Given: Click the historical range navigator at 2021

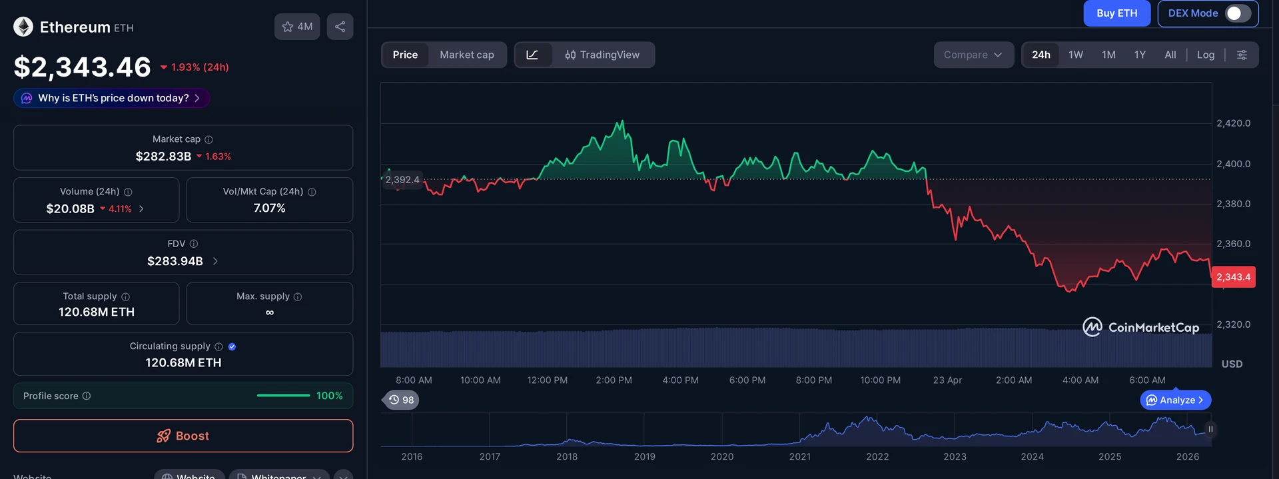Looking at the screenshot, I should 800,430.
